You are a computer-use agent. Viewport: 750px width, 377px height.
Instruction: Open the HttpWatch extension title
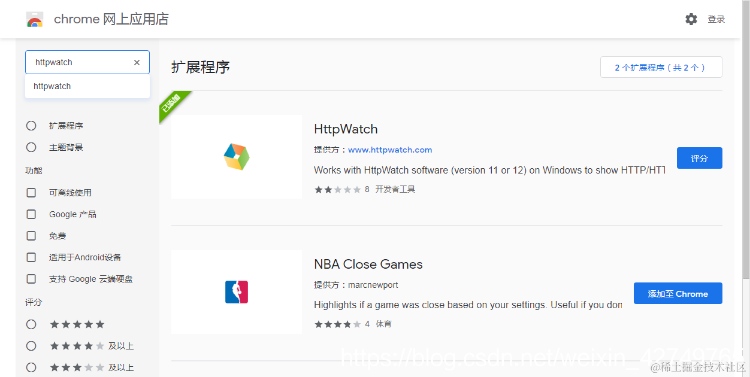click(x=346, y=129)
